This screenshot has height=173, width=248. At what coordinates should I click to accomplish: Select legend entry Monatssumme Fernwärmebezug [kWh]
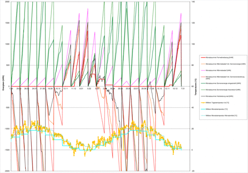tap(217, 58)
